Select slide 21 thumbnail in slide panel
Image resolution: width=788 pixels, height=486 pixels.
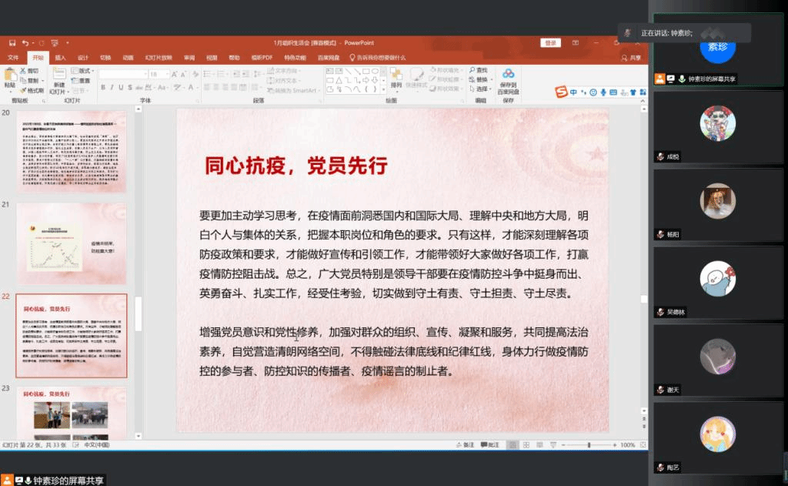[x=72, y=237]
